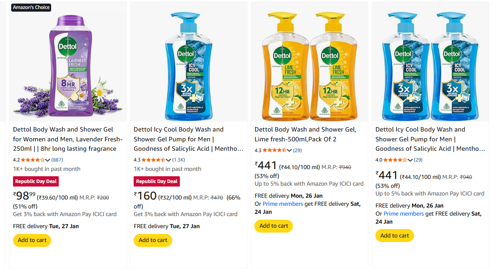Click Prime members link under Lime Fresh pack
Image resolution: width=497 pixels, height=276 pixels.
pos(281,204)
